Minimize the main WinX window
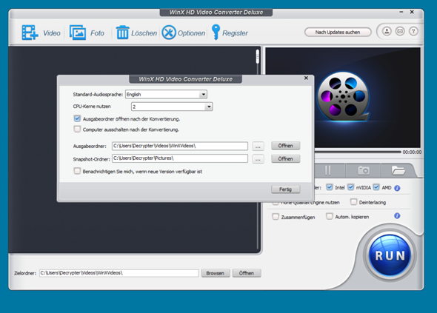This screenshot has width=437, height=313. pyautogui.click(x=401, y=12)
